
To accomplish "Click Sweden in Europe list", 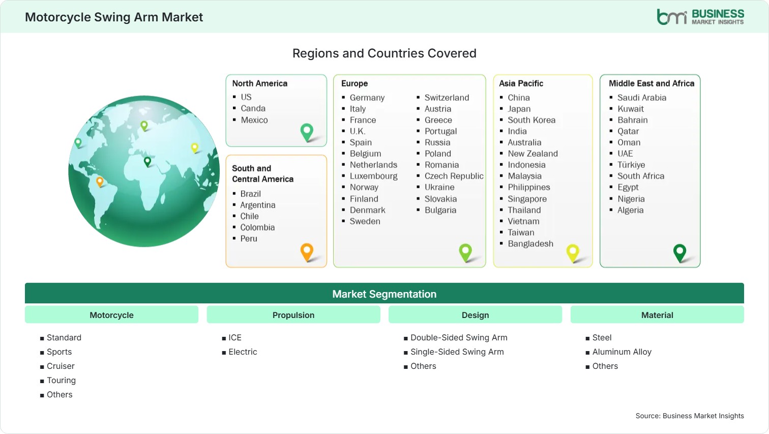I will coord(365,221).
